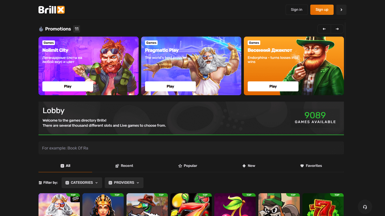Open the red 7 clover game thumbnail
The width and height of the screenshot is (385, 216).
323,204
